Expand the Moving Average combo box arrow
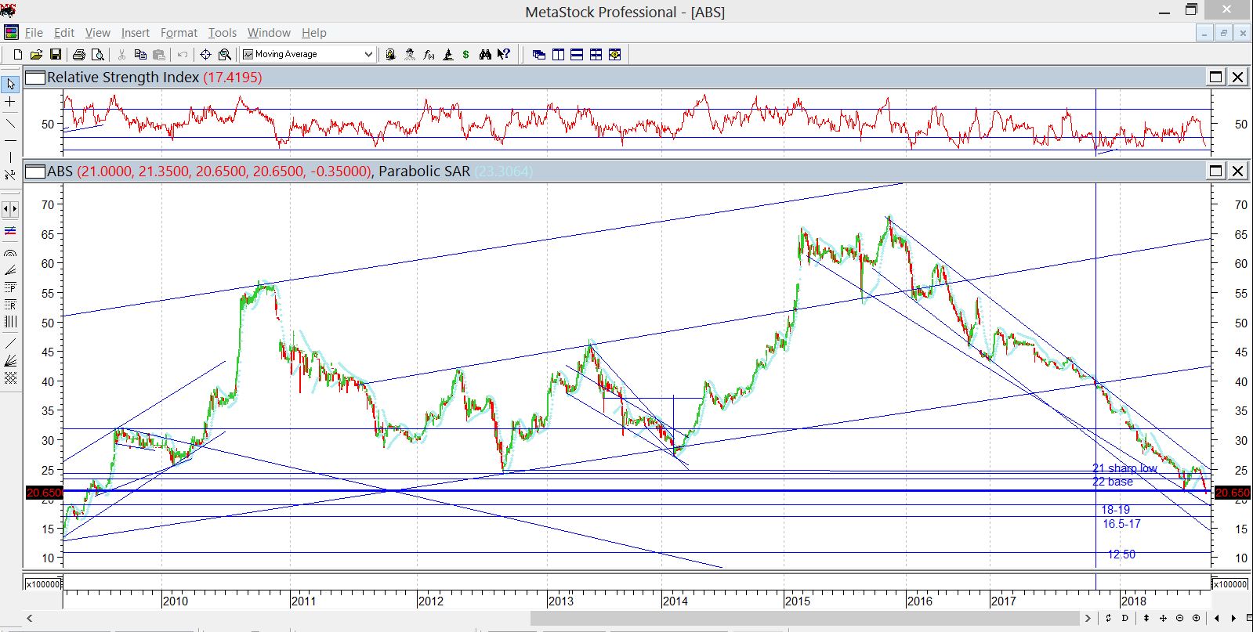 368,54
